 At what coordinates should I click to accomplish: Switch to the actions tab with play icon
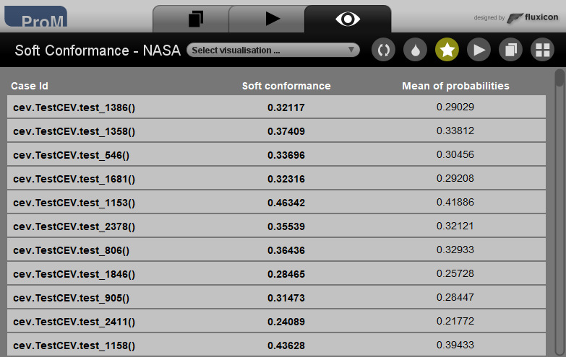(272, 19)
